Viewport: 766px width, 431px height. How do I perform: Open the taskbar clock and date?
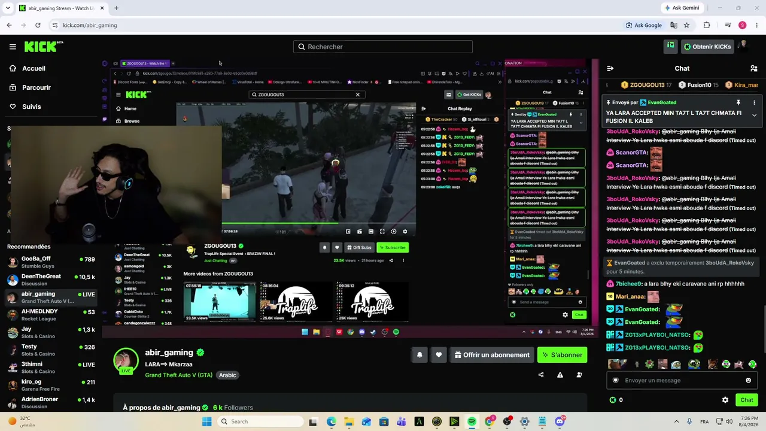[x=749, y=421]
